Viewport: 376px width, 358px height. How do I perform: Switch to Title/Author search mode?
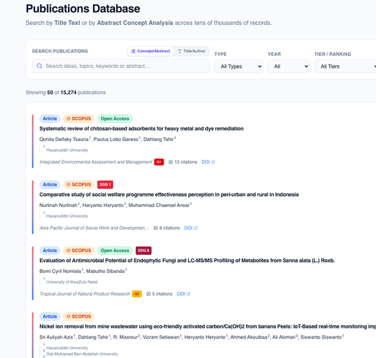click(192, 51)
